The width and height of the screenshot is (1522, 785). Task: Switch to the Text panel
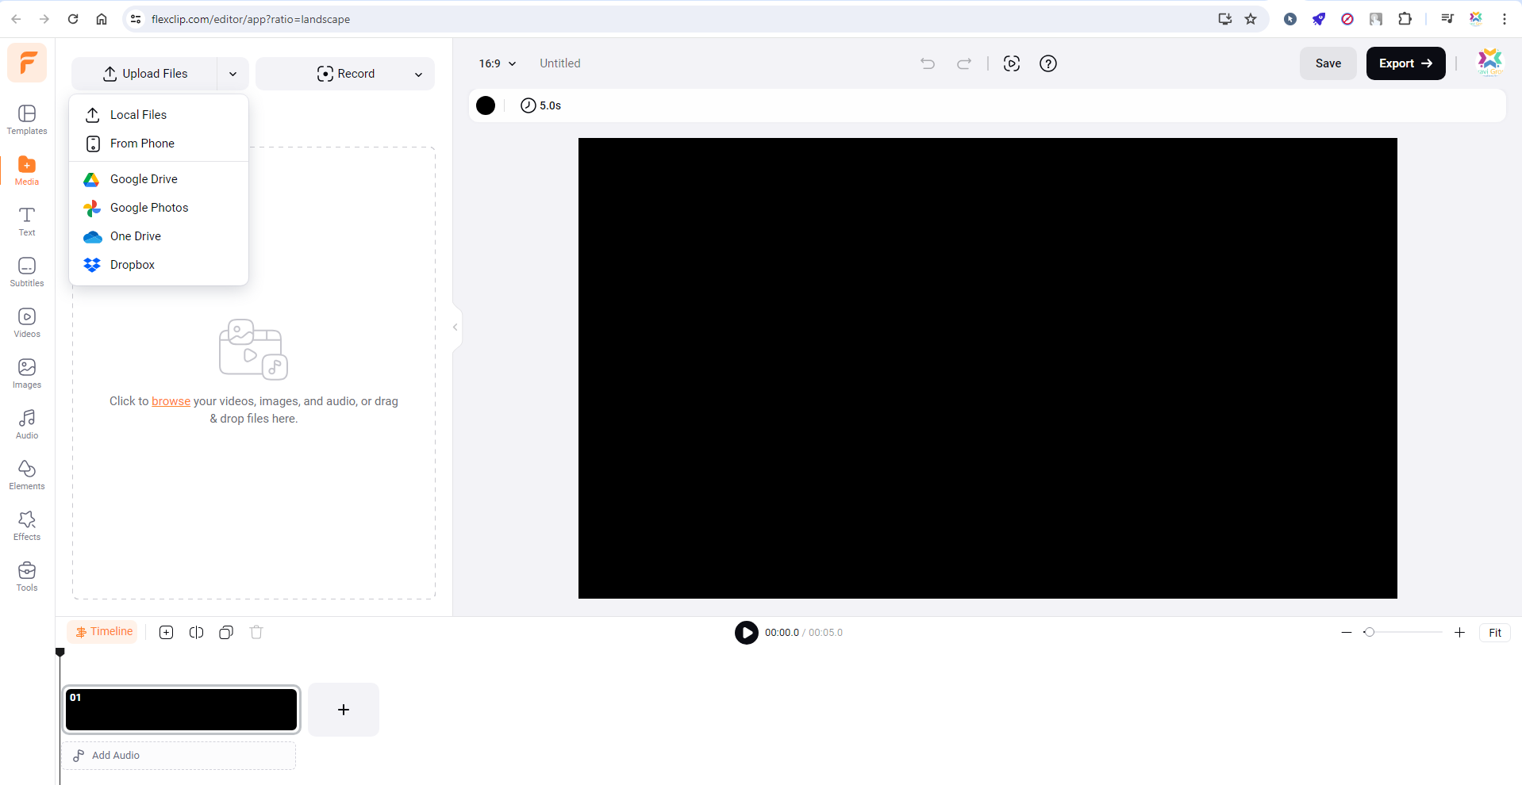tap(26, 221)
